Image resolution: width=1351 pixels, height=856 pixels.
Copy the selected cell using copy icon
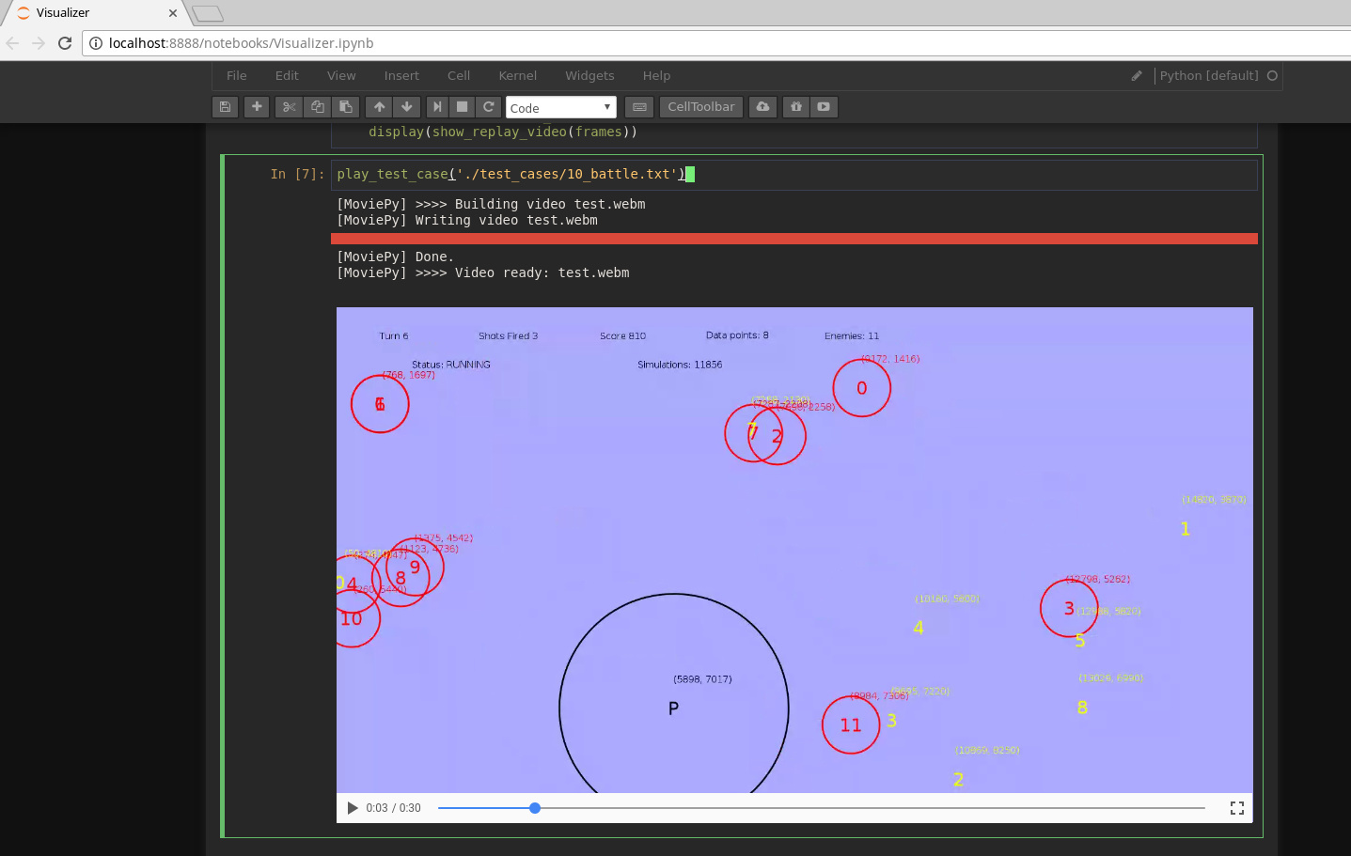click(317, 106)
